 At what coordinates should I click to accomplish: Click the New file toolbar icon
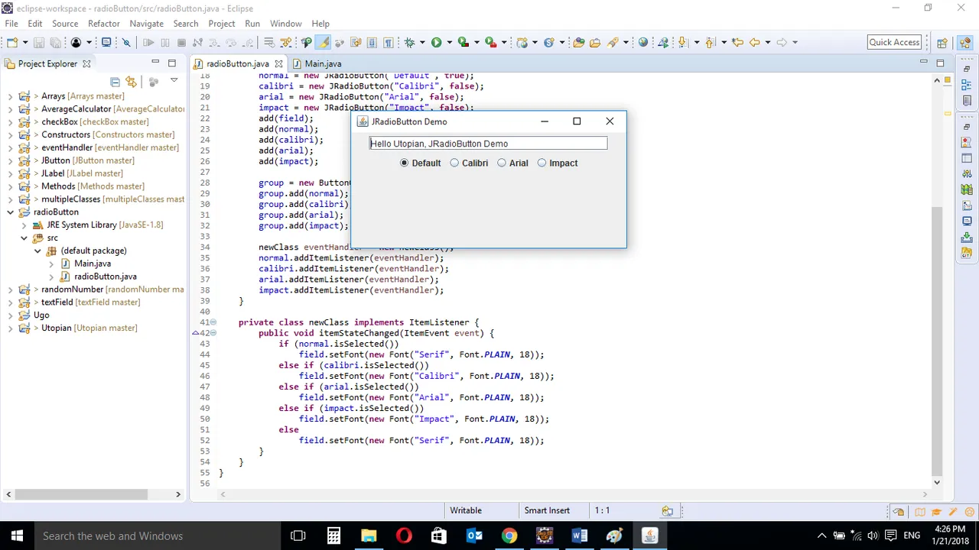pos(12,43)
